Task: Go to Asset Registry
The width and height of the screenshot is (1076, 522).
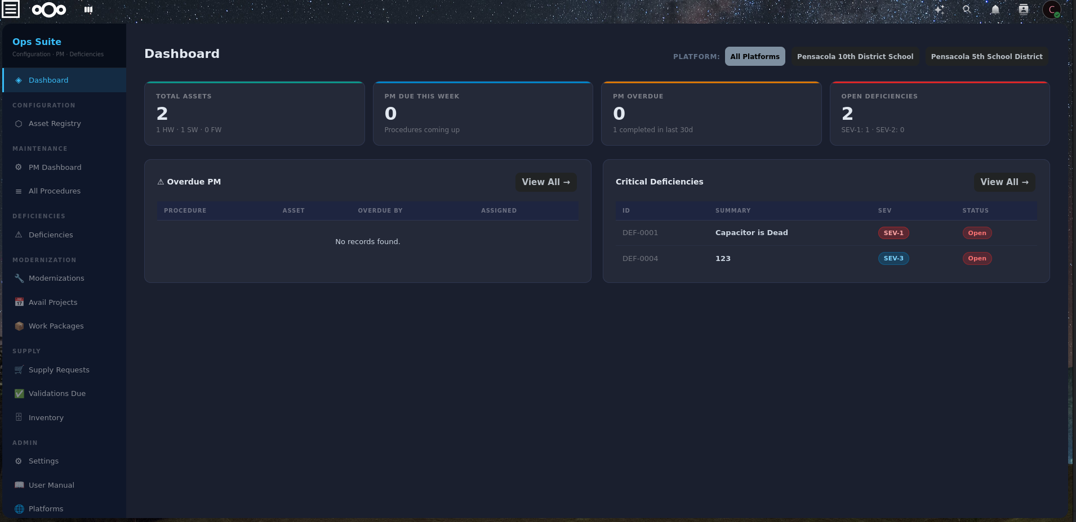Action: 64,124
